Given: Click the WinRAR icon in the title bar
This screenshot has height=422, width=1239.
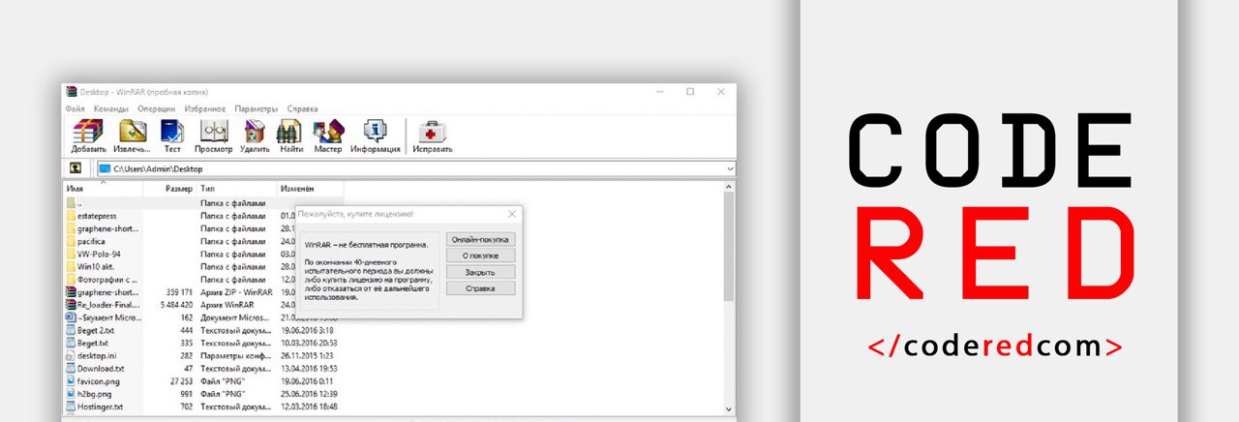Looking at the screenshot, I should [71, 92].
